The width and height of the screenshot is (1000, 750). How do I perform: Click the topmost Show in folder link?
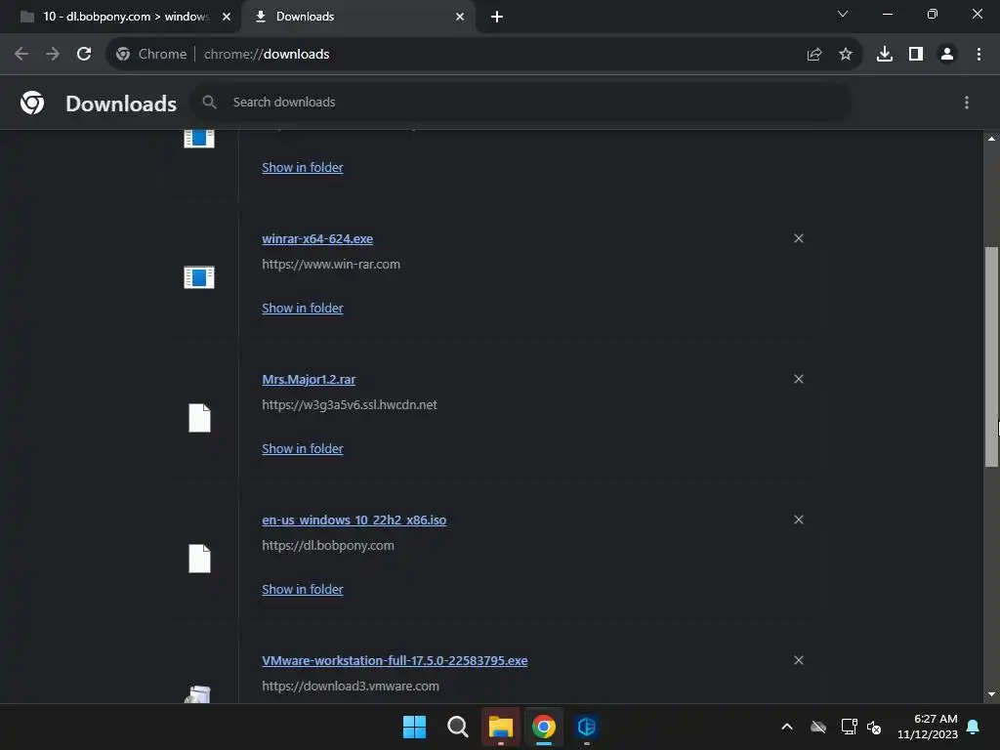tap(303, 168)
